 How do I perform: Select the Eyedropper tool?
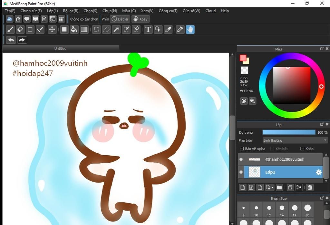pos(180,30)
